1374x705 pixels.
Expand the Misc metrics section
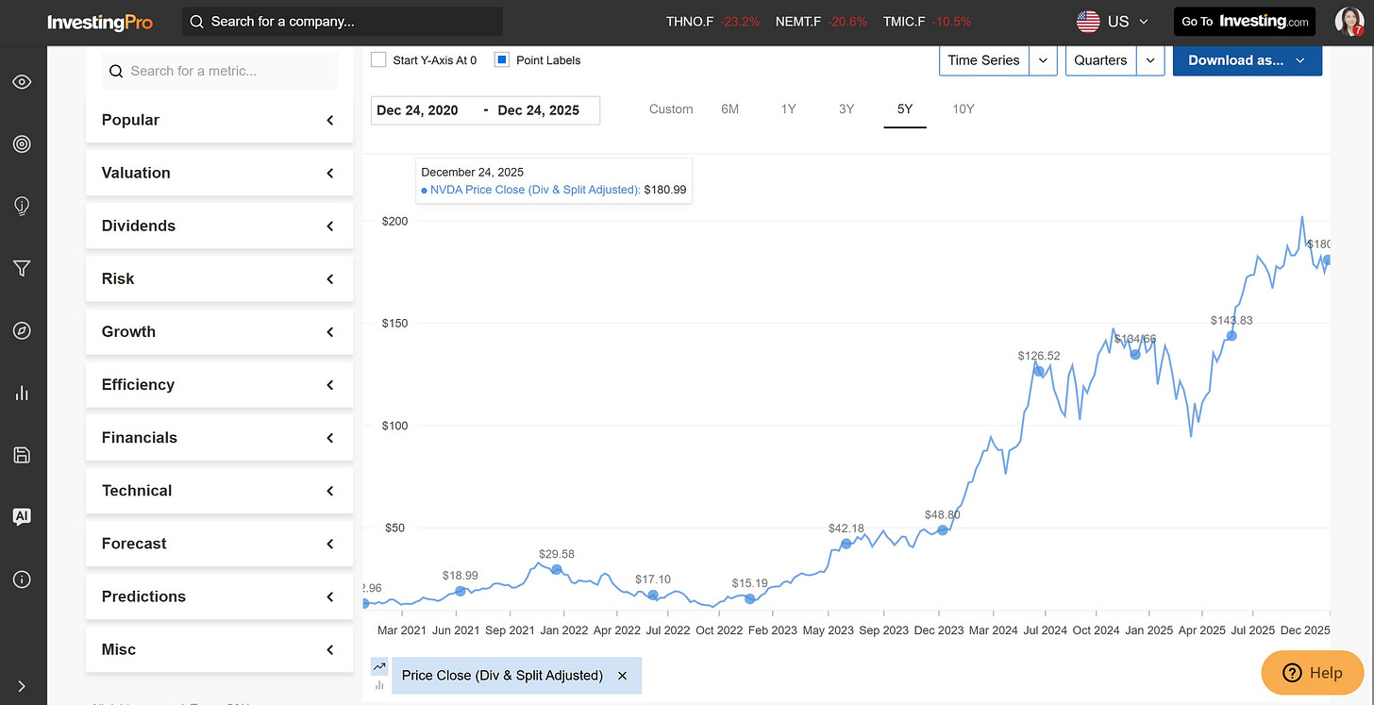pyautogui.click(x=219, y=649)
